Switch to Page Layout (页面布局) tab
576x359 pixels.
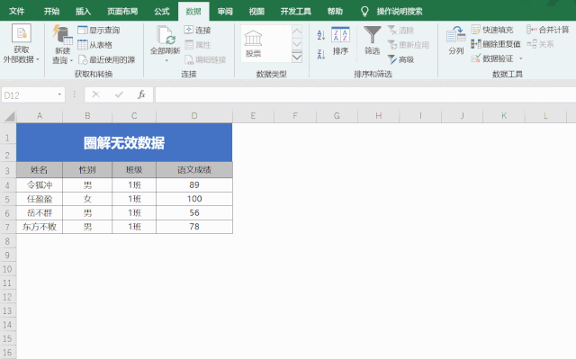click(x=122, y=12)
